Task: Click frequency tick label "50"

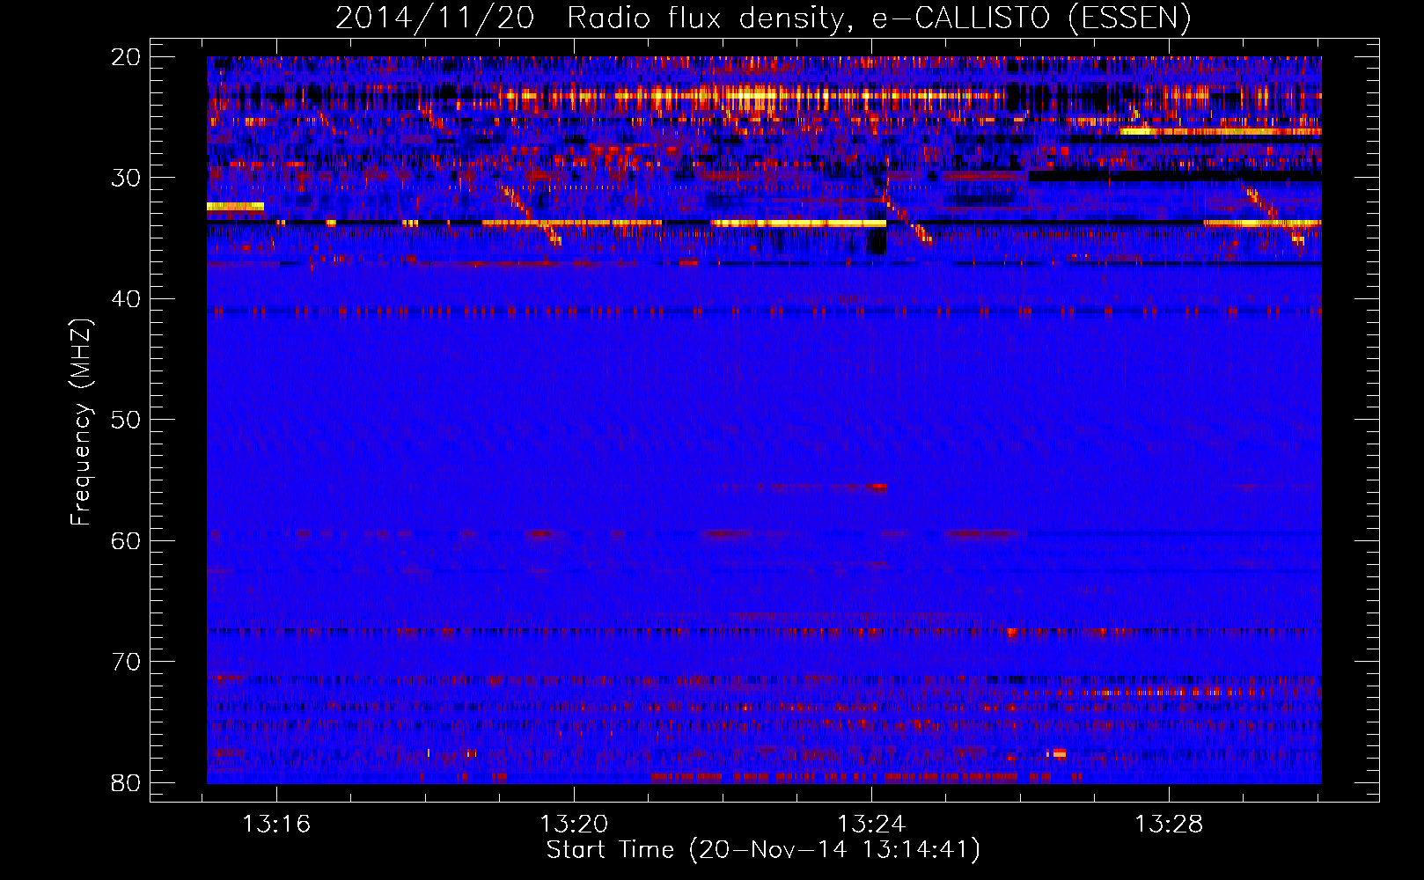Action: coord(127,420)
